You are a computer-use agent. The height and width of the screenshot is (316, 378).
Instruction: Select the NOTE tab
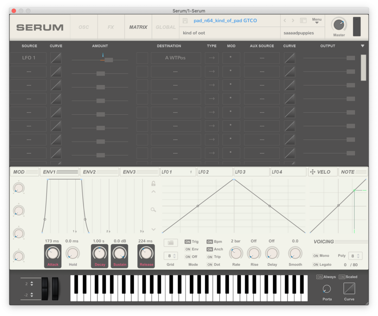tap(353, 172)
